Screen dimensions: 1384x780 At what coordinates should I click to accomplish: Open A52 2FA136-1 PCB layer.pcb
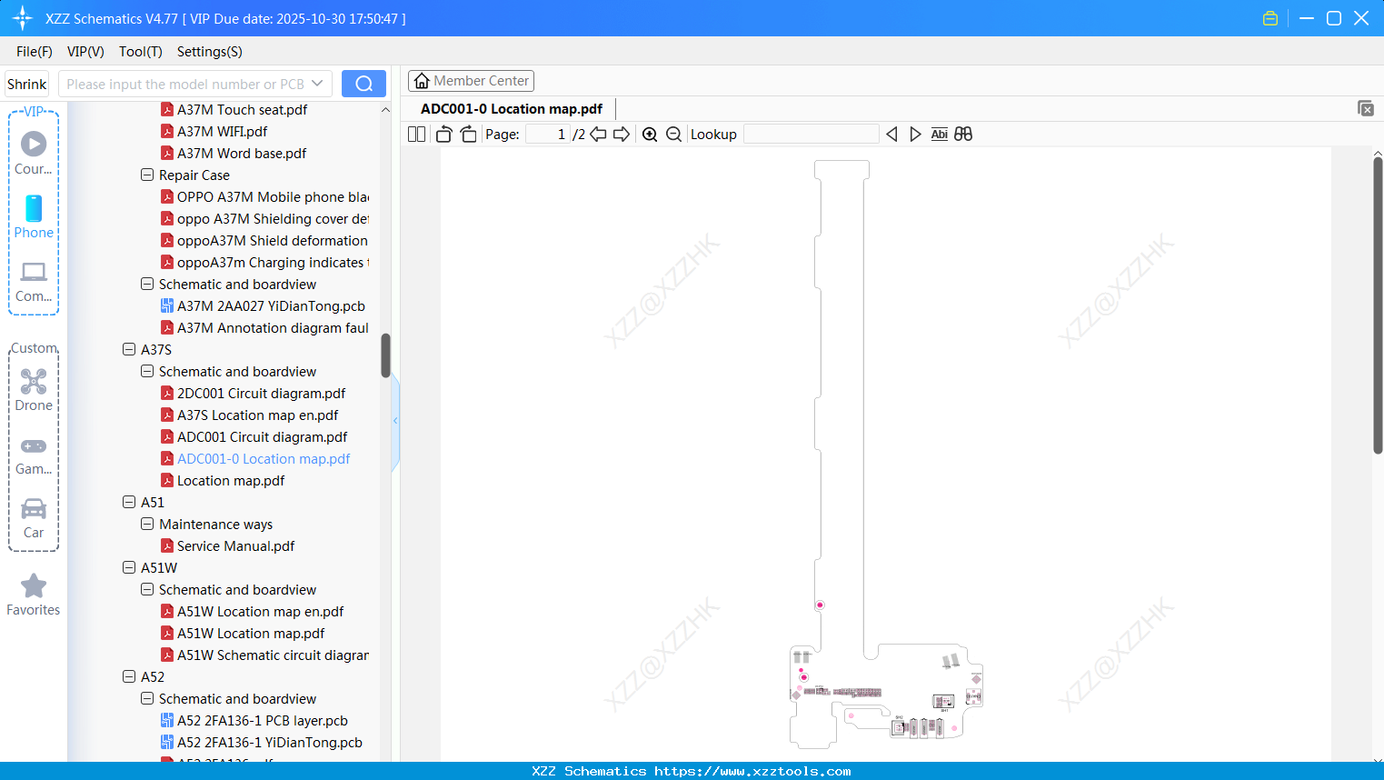[x=262, y=720]
